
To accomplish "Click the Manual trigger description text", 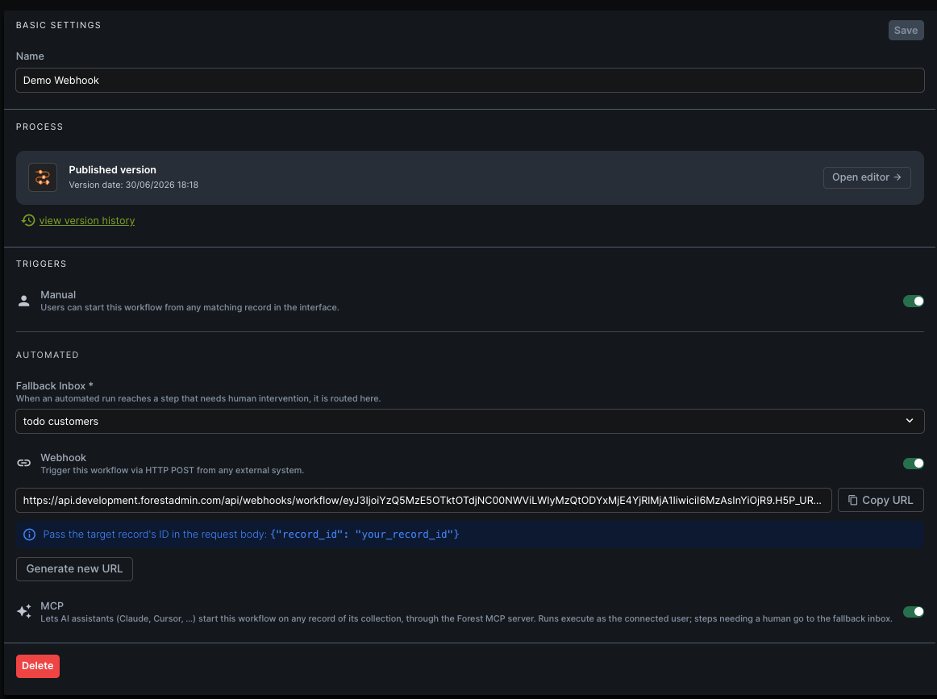I will pyautogui.click(x=189, y=308).
